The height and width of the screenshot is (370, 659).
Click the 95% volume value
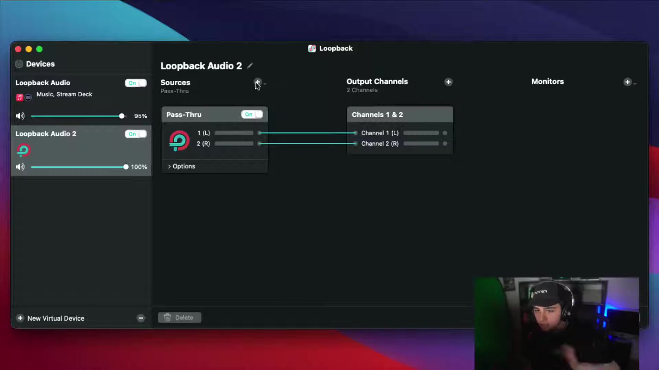tap(140, 116)
